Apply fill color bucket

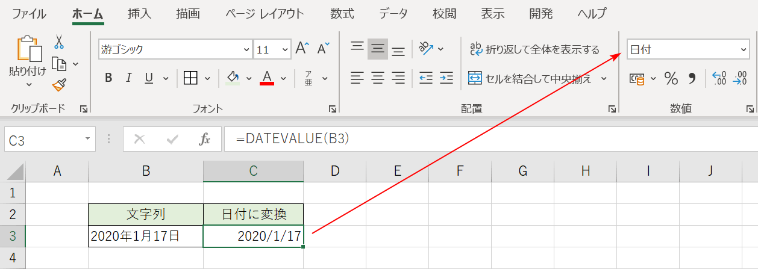(x=233, y=78)
